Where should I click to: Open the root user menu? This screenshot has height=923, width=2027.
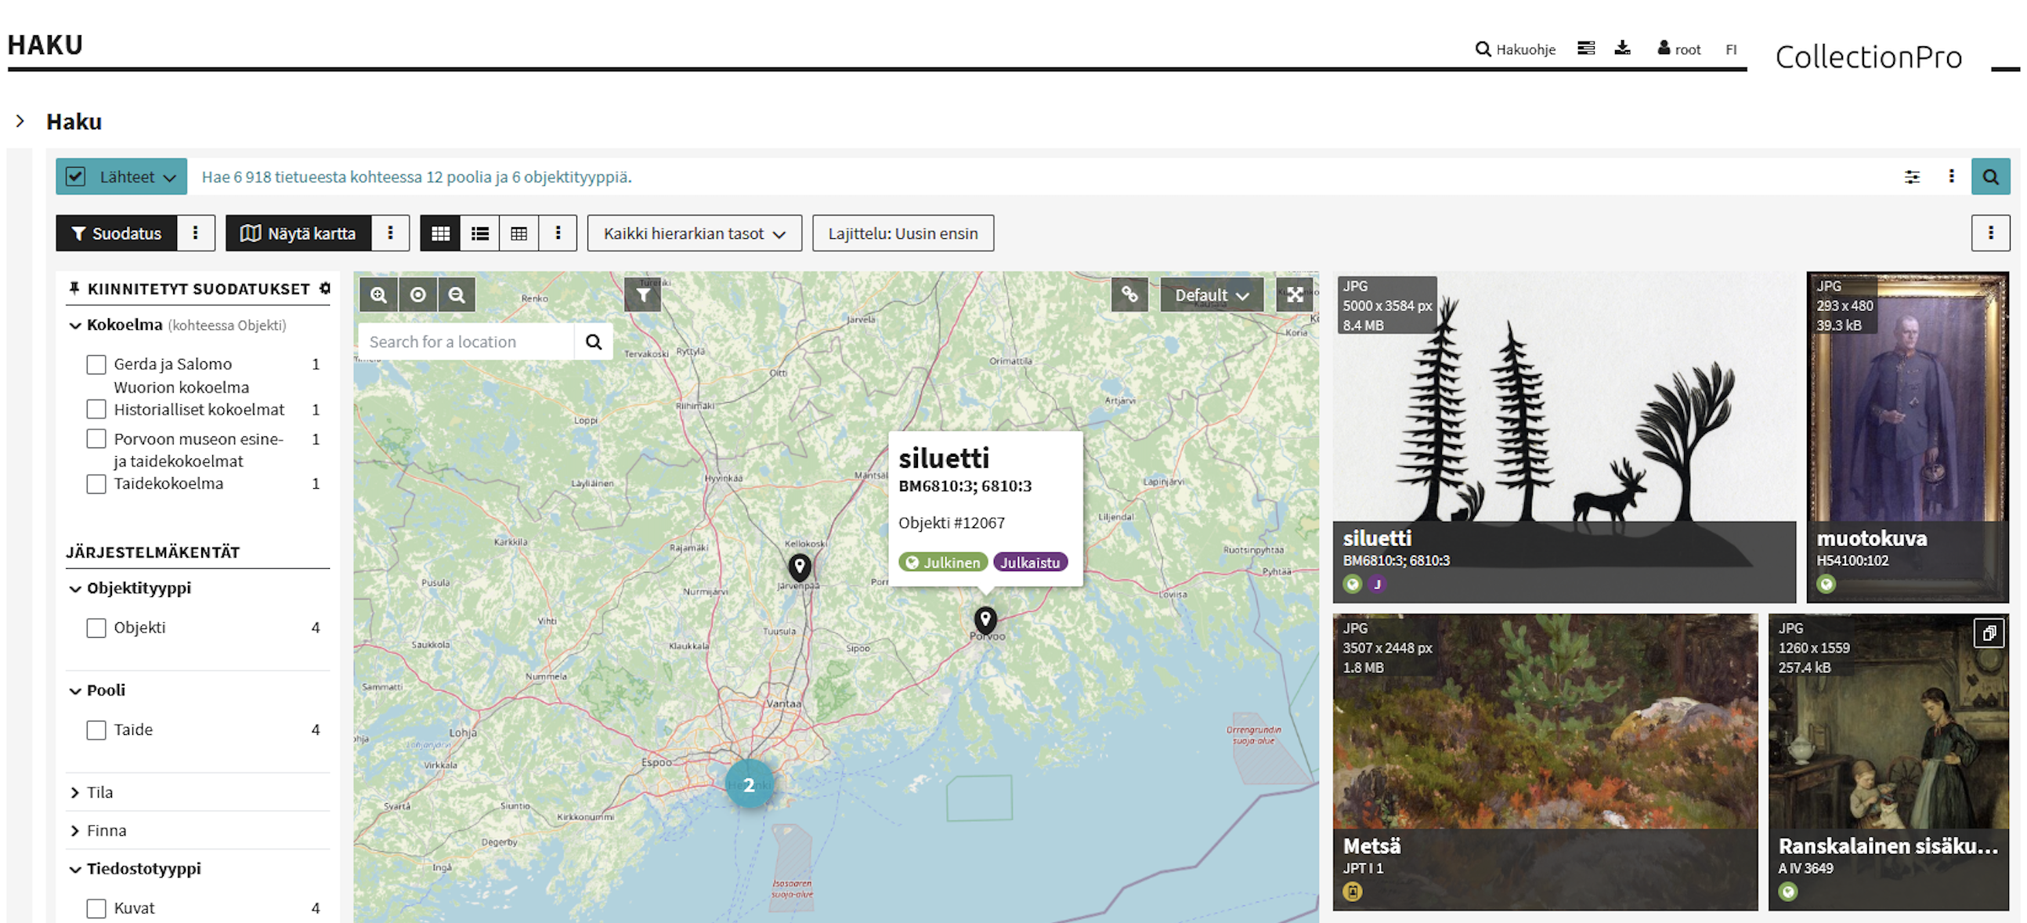(x=1679, y=49)
